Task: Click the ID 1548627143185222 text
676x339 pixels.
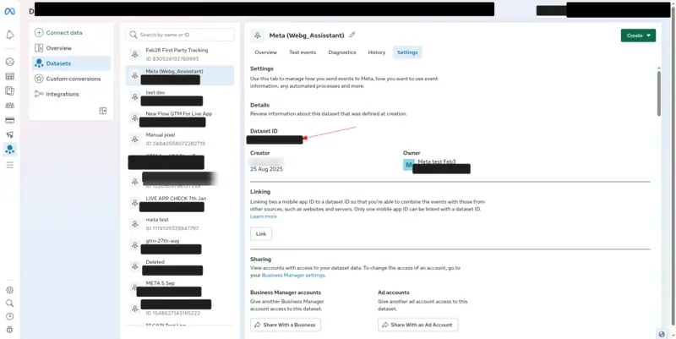Action: pos(173,313)
